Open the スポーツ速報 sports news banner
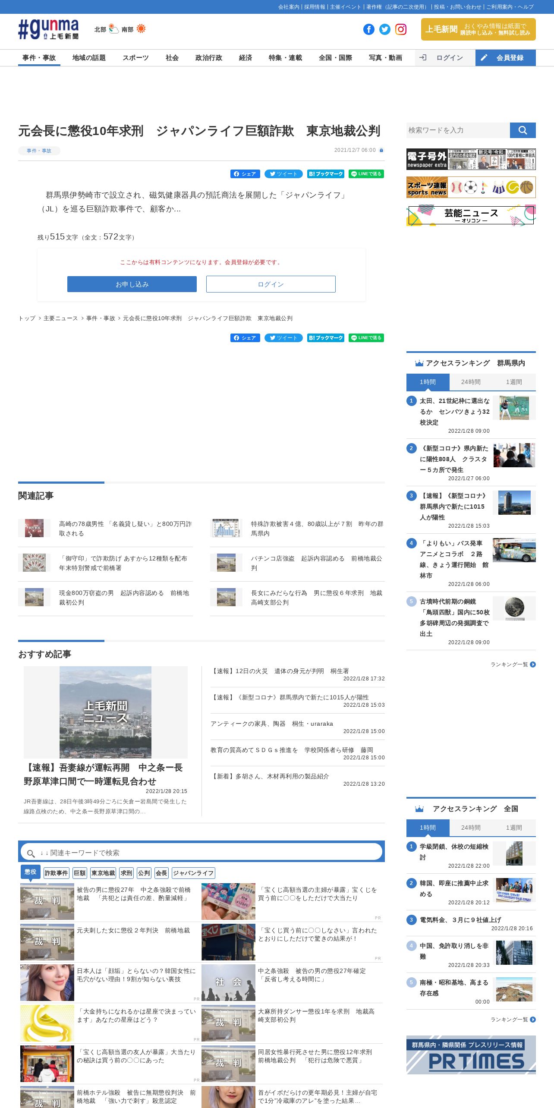This screenshot has height=1108, width=554. (471, 187)
